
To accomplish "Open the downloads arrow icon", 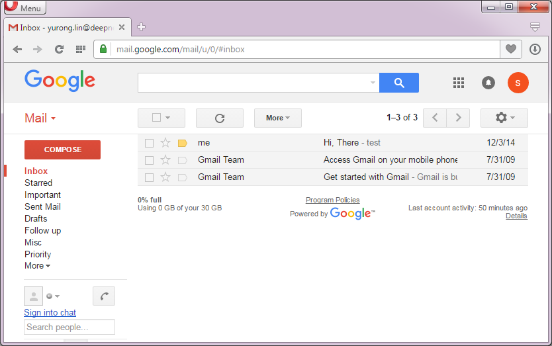I will [535, 49].
